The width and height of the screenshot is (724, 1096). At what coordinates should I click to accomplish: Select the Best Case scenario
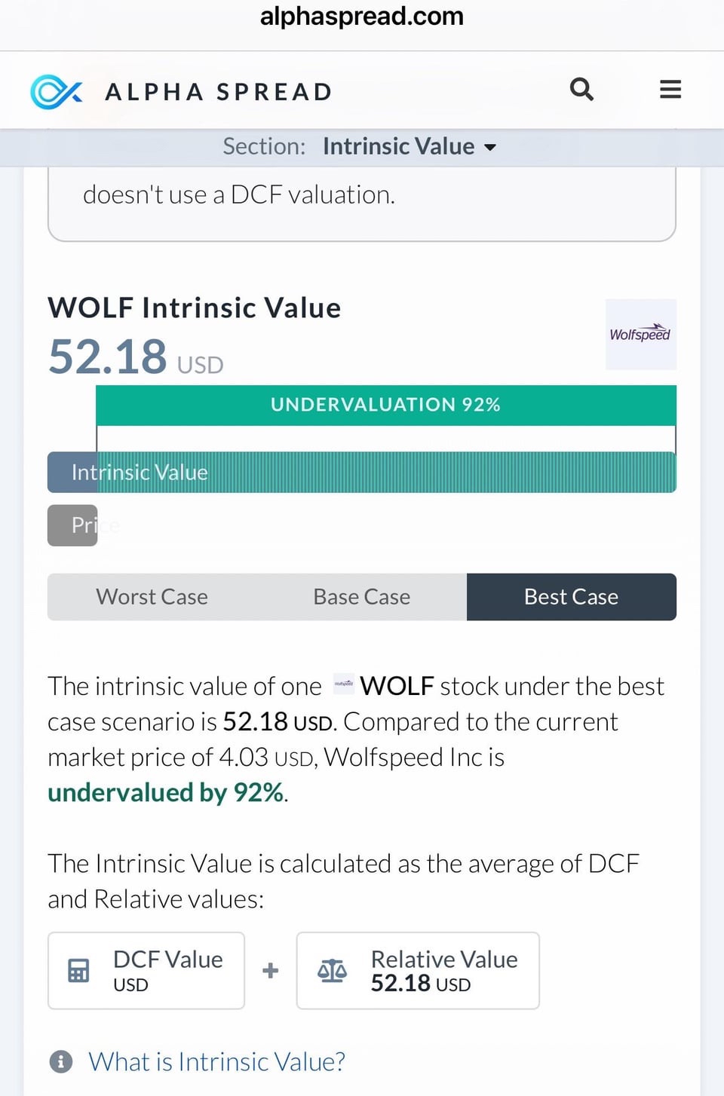coord(572,597)
